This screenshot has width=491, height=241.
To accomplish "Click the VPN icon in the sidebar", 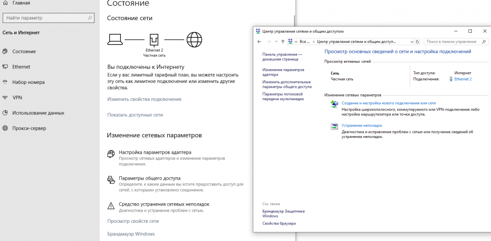I will (x=5, y=97).
